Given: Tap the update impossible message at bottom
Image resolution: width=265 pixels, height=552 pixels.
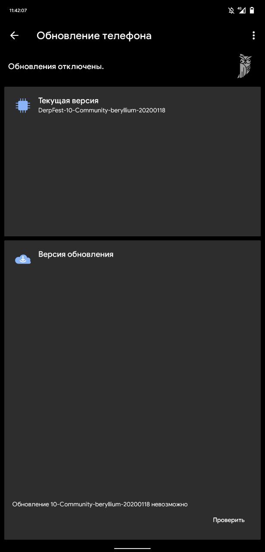Looking at the screenshot, I should [x=100, y=504].
